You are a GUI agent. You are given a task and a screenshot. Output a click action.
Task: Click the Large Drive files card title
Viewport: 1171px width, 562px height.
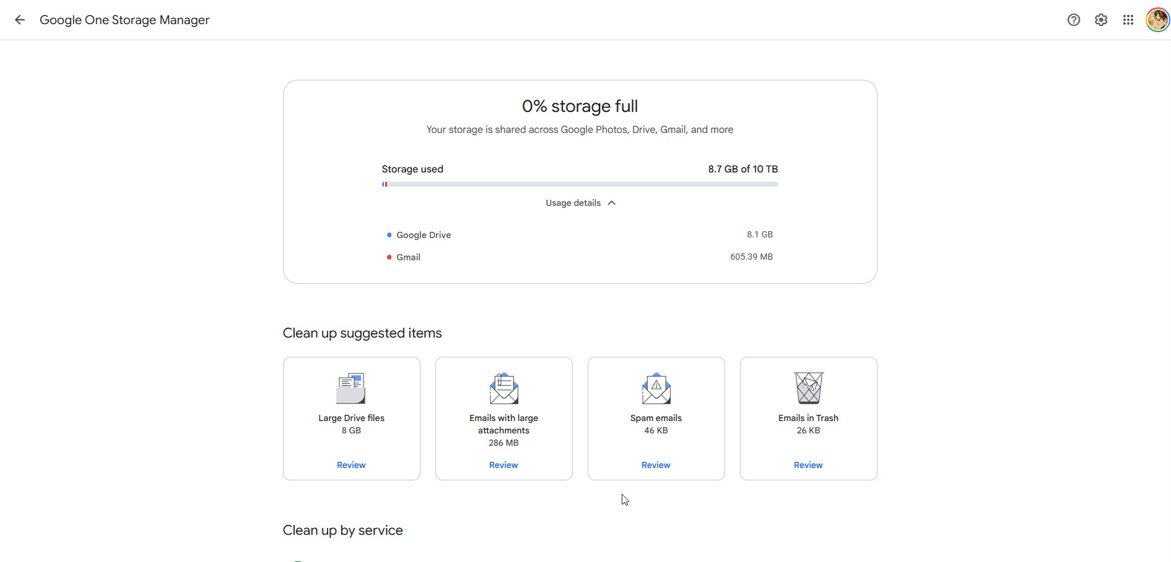(351, 418)
